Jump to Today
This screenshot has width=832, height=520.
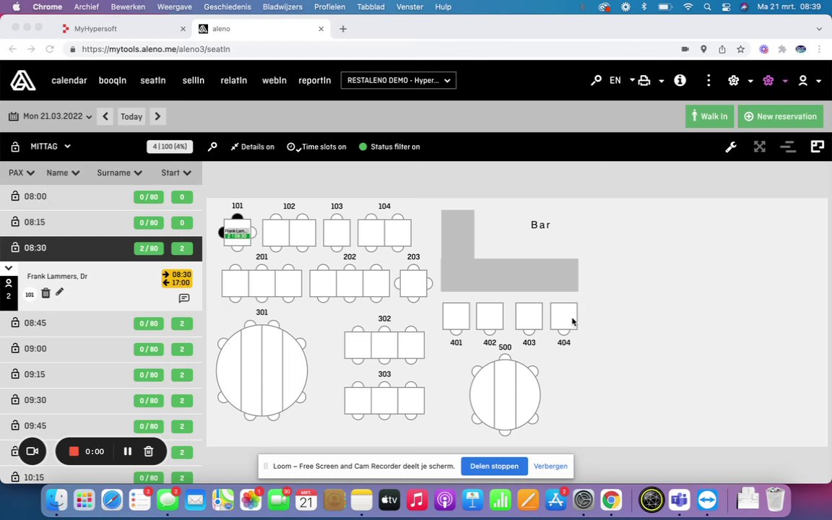[131, 116]
